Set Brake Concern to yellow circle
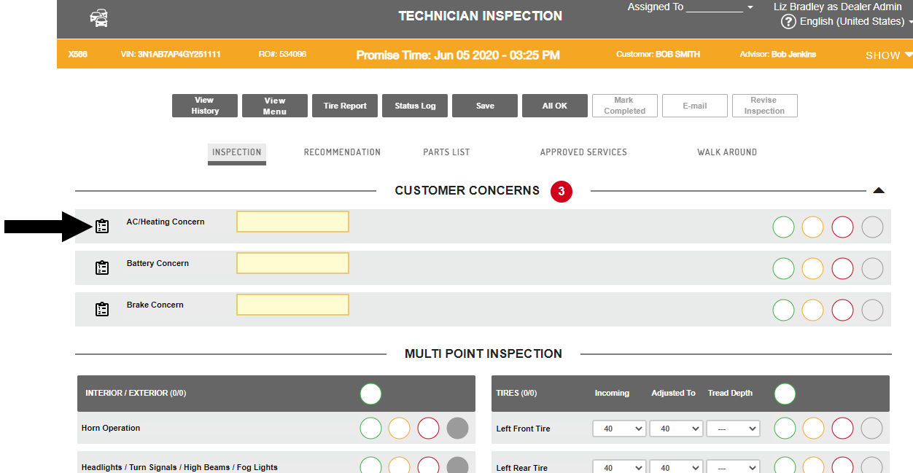Viewport: 913px width, 473px height. 813,310
